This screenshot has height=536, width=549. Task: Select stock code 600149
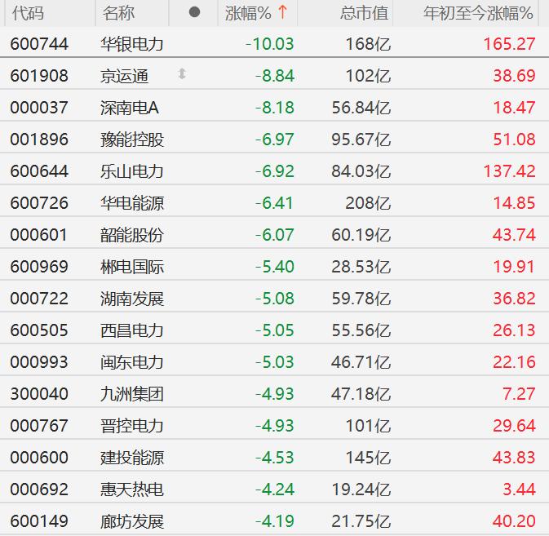[39, 521]
